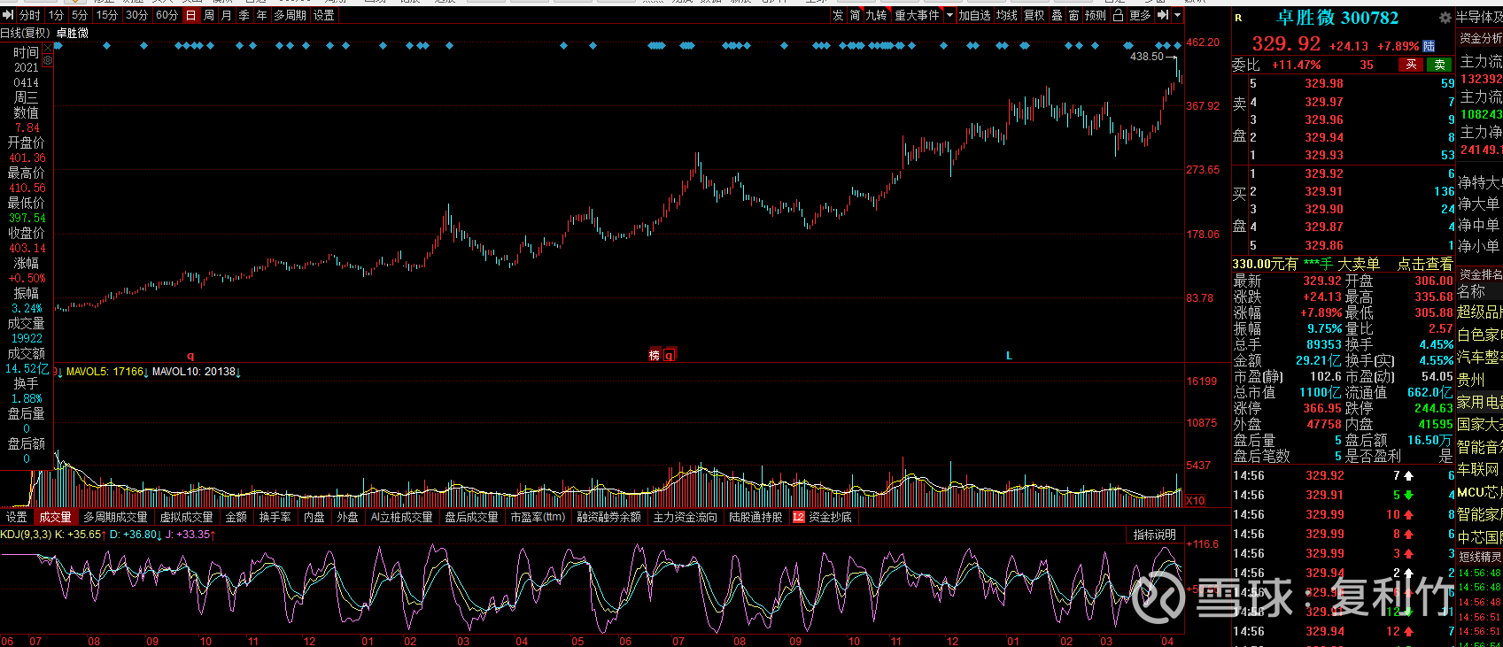Image resolution: width=1503 pixels, height=647 pixels.
Task: Open the 资金分析 side panel tab
Action: (x=1480, y=38)
